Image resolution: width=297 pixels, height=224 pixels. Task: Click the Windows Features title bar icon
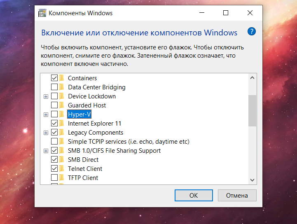pos(42,13)
